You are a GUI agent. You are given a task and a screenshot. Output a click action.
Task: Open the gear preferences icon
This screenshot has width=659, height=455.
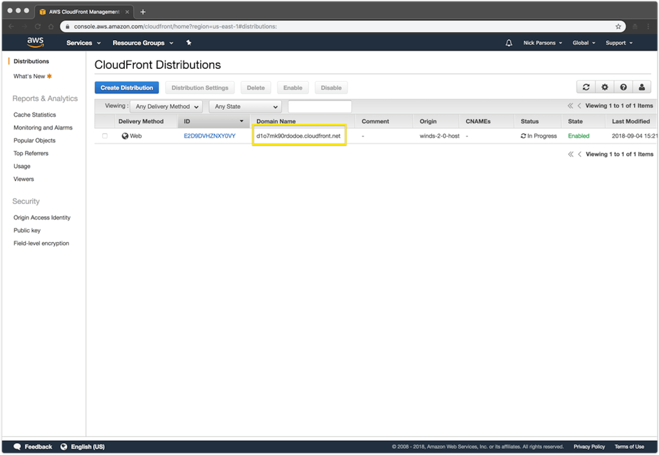(x=605, y=87)
